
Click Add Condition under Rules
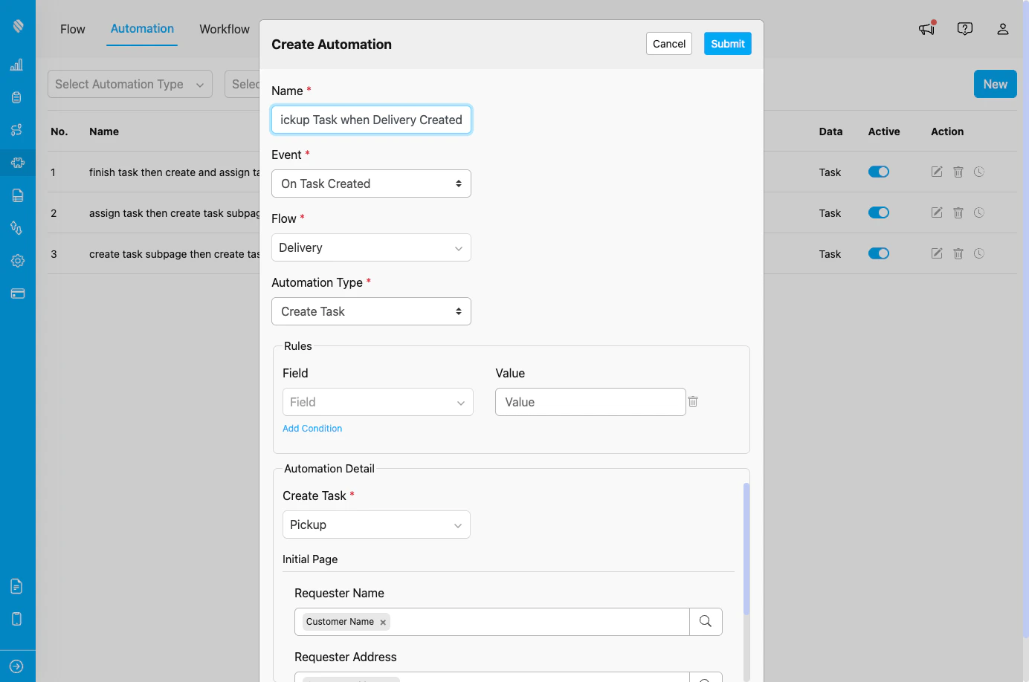coord(312,428)
